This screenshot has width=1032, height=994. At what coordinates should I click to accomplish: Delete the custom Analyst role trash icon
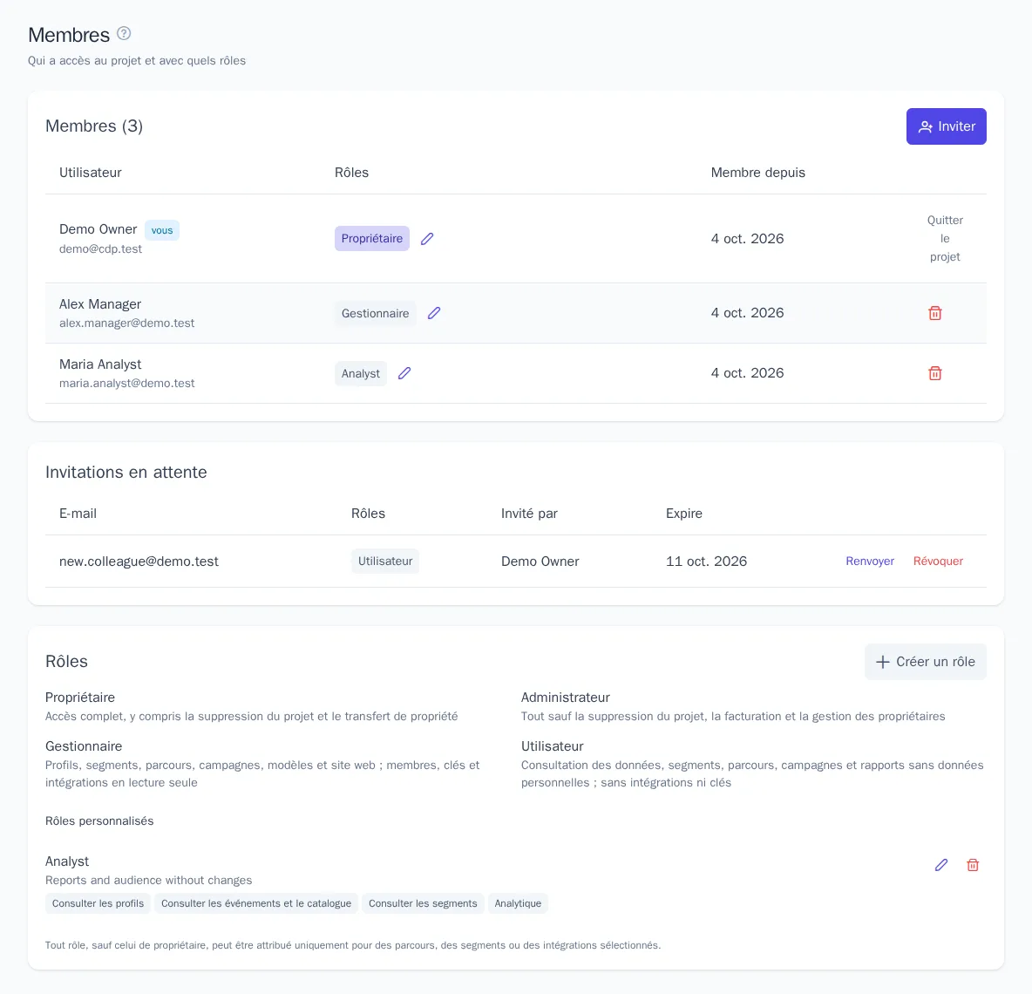pos(973,865)
